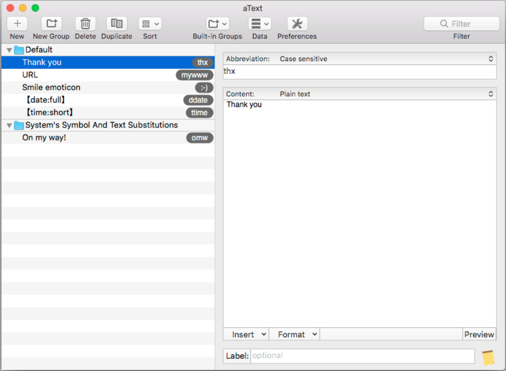Open the Sort options dropdown
Image resolution: width=506 pixels, height=371 pixels.
[x=150, y=24]
